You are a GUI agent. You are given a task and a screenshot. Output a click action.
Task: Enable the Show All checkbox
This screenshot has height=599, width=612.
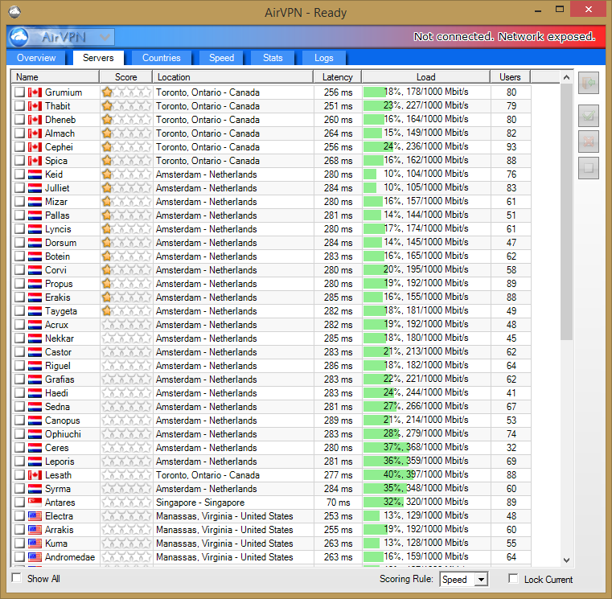coord(17,577)
